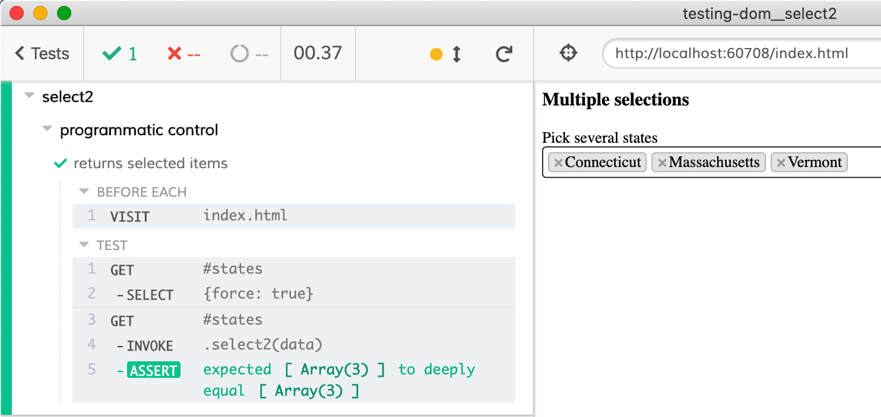Image resolution: width=881 pixels, height=417 pixels.
Task: Collapse the select2 suite
Action: click(30, 97)
